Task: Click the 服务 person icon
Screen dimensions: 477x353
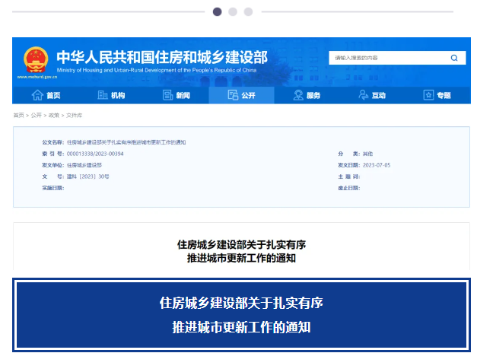Action: click(298, 95)
